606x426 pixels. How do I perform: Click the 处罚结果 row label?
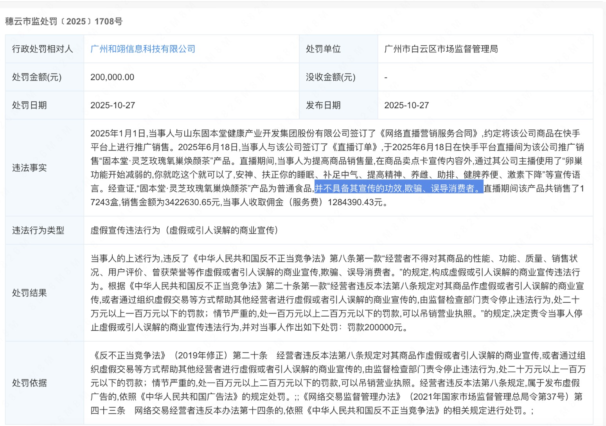point(29,293)
